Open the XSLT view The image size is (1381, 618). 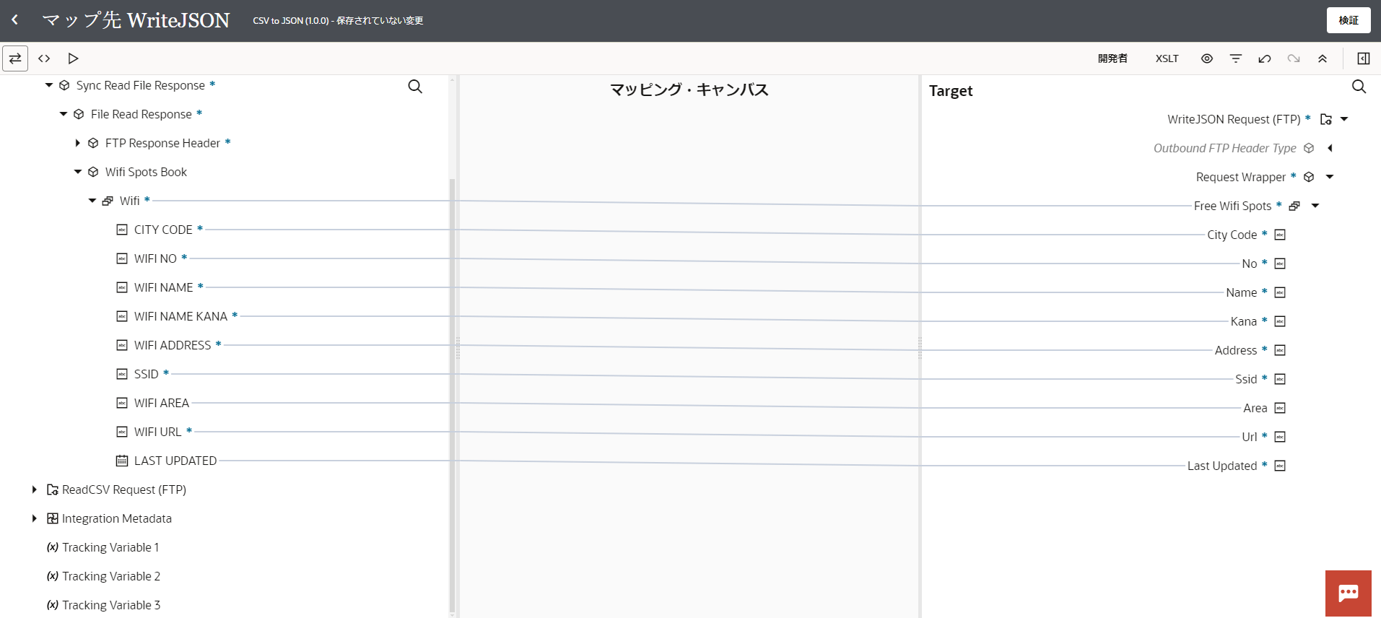[1167, 58]
